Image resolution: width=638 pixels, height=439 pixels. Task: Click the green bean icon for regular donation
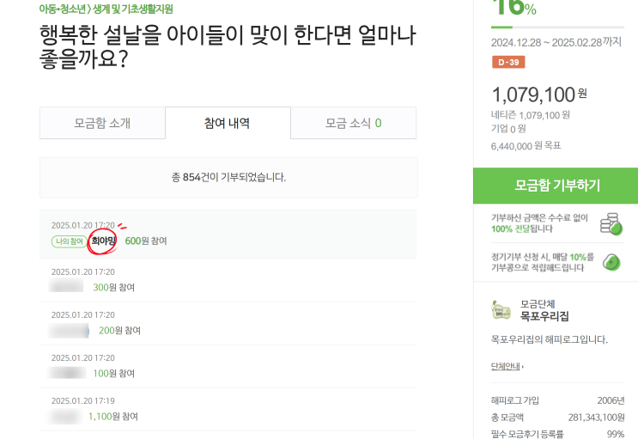click(x=611, y=262)
